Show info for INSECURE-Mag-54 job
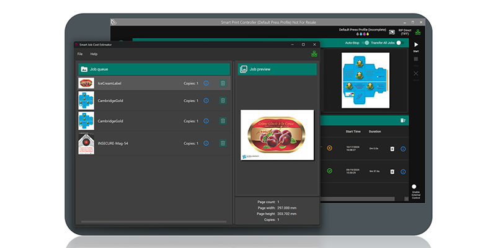 [206, 143]
